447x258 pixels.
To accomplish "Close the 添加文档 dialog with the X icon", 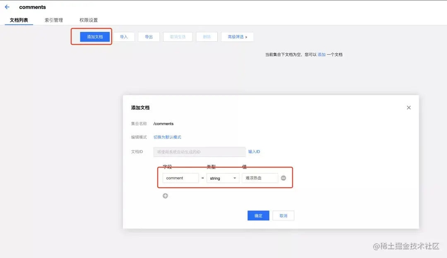I will point(409,107).
